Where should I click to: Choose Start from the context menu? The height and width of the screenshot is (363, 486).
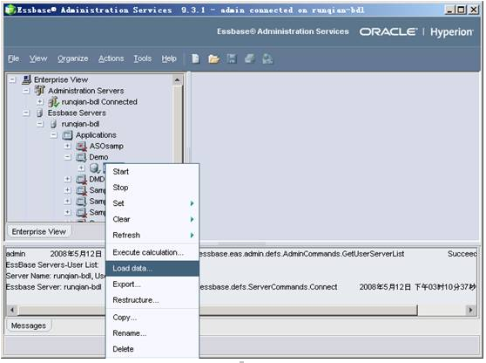[152, 171]
